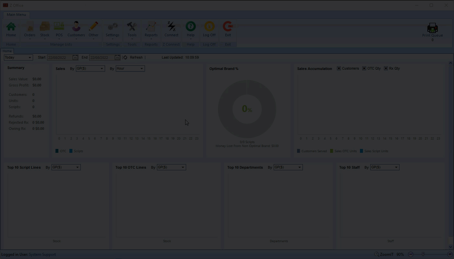
Task: Open the Sales By GP($) dropdown
Action: coord(90,68)
